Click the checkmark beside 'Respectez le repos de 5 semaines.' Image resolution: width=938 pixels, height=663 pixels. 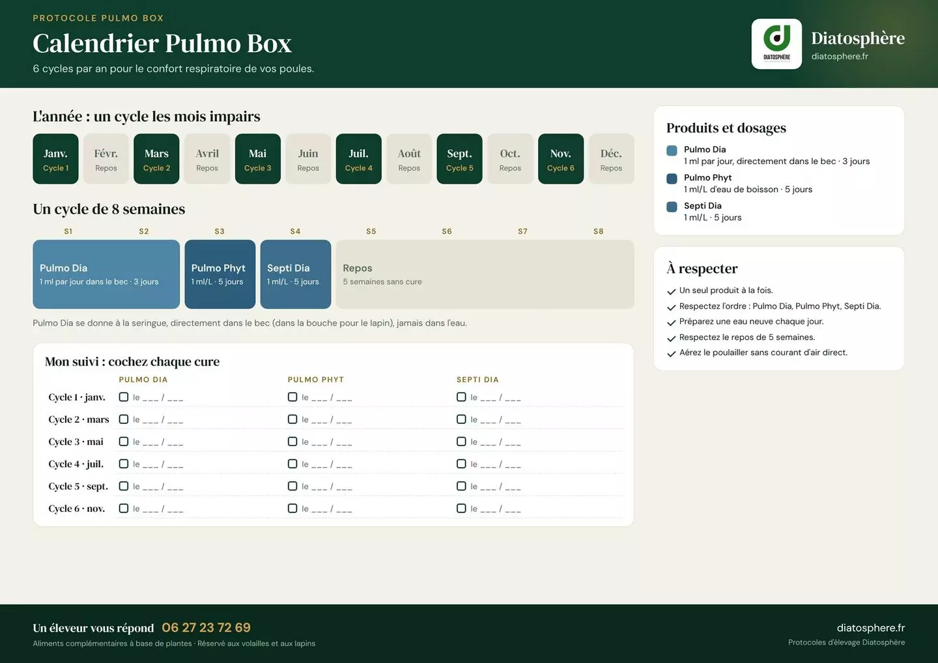coord(671,338)
